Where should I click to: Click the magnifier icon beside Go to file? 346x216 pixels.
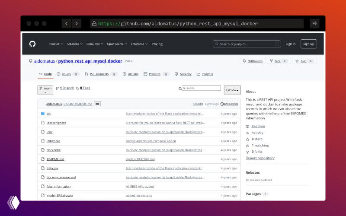pos(180,89)
